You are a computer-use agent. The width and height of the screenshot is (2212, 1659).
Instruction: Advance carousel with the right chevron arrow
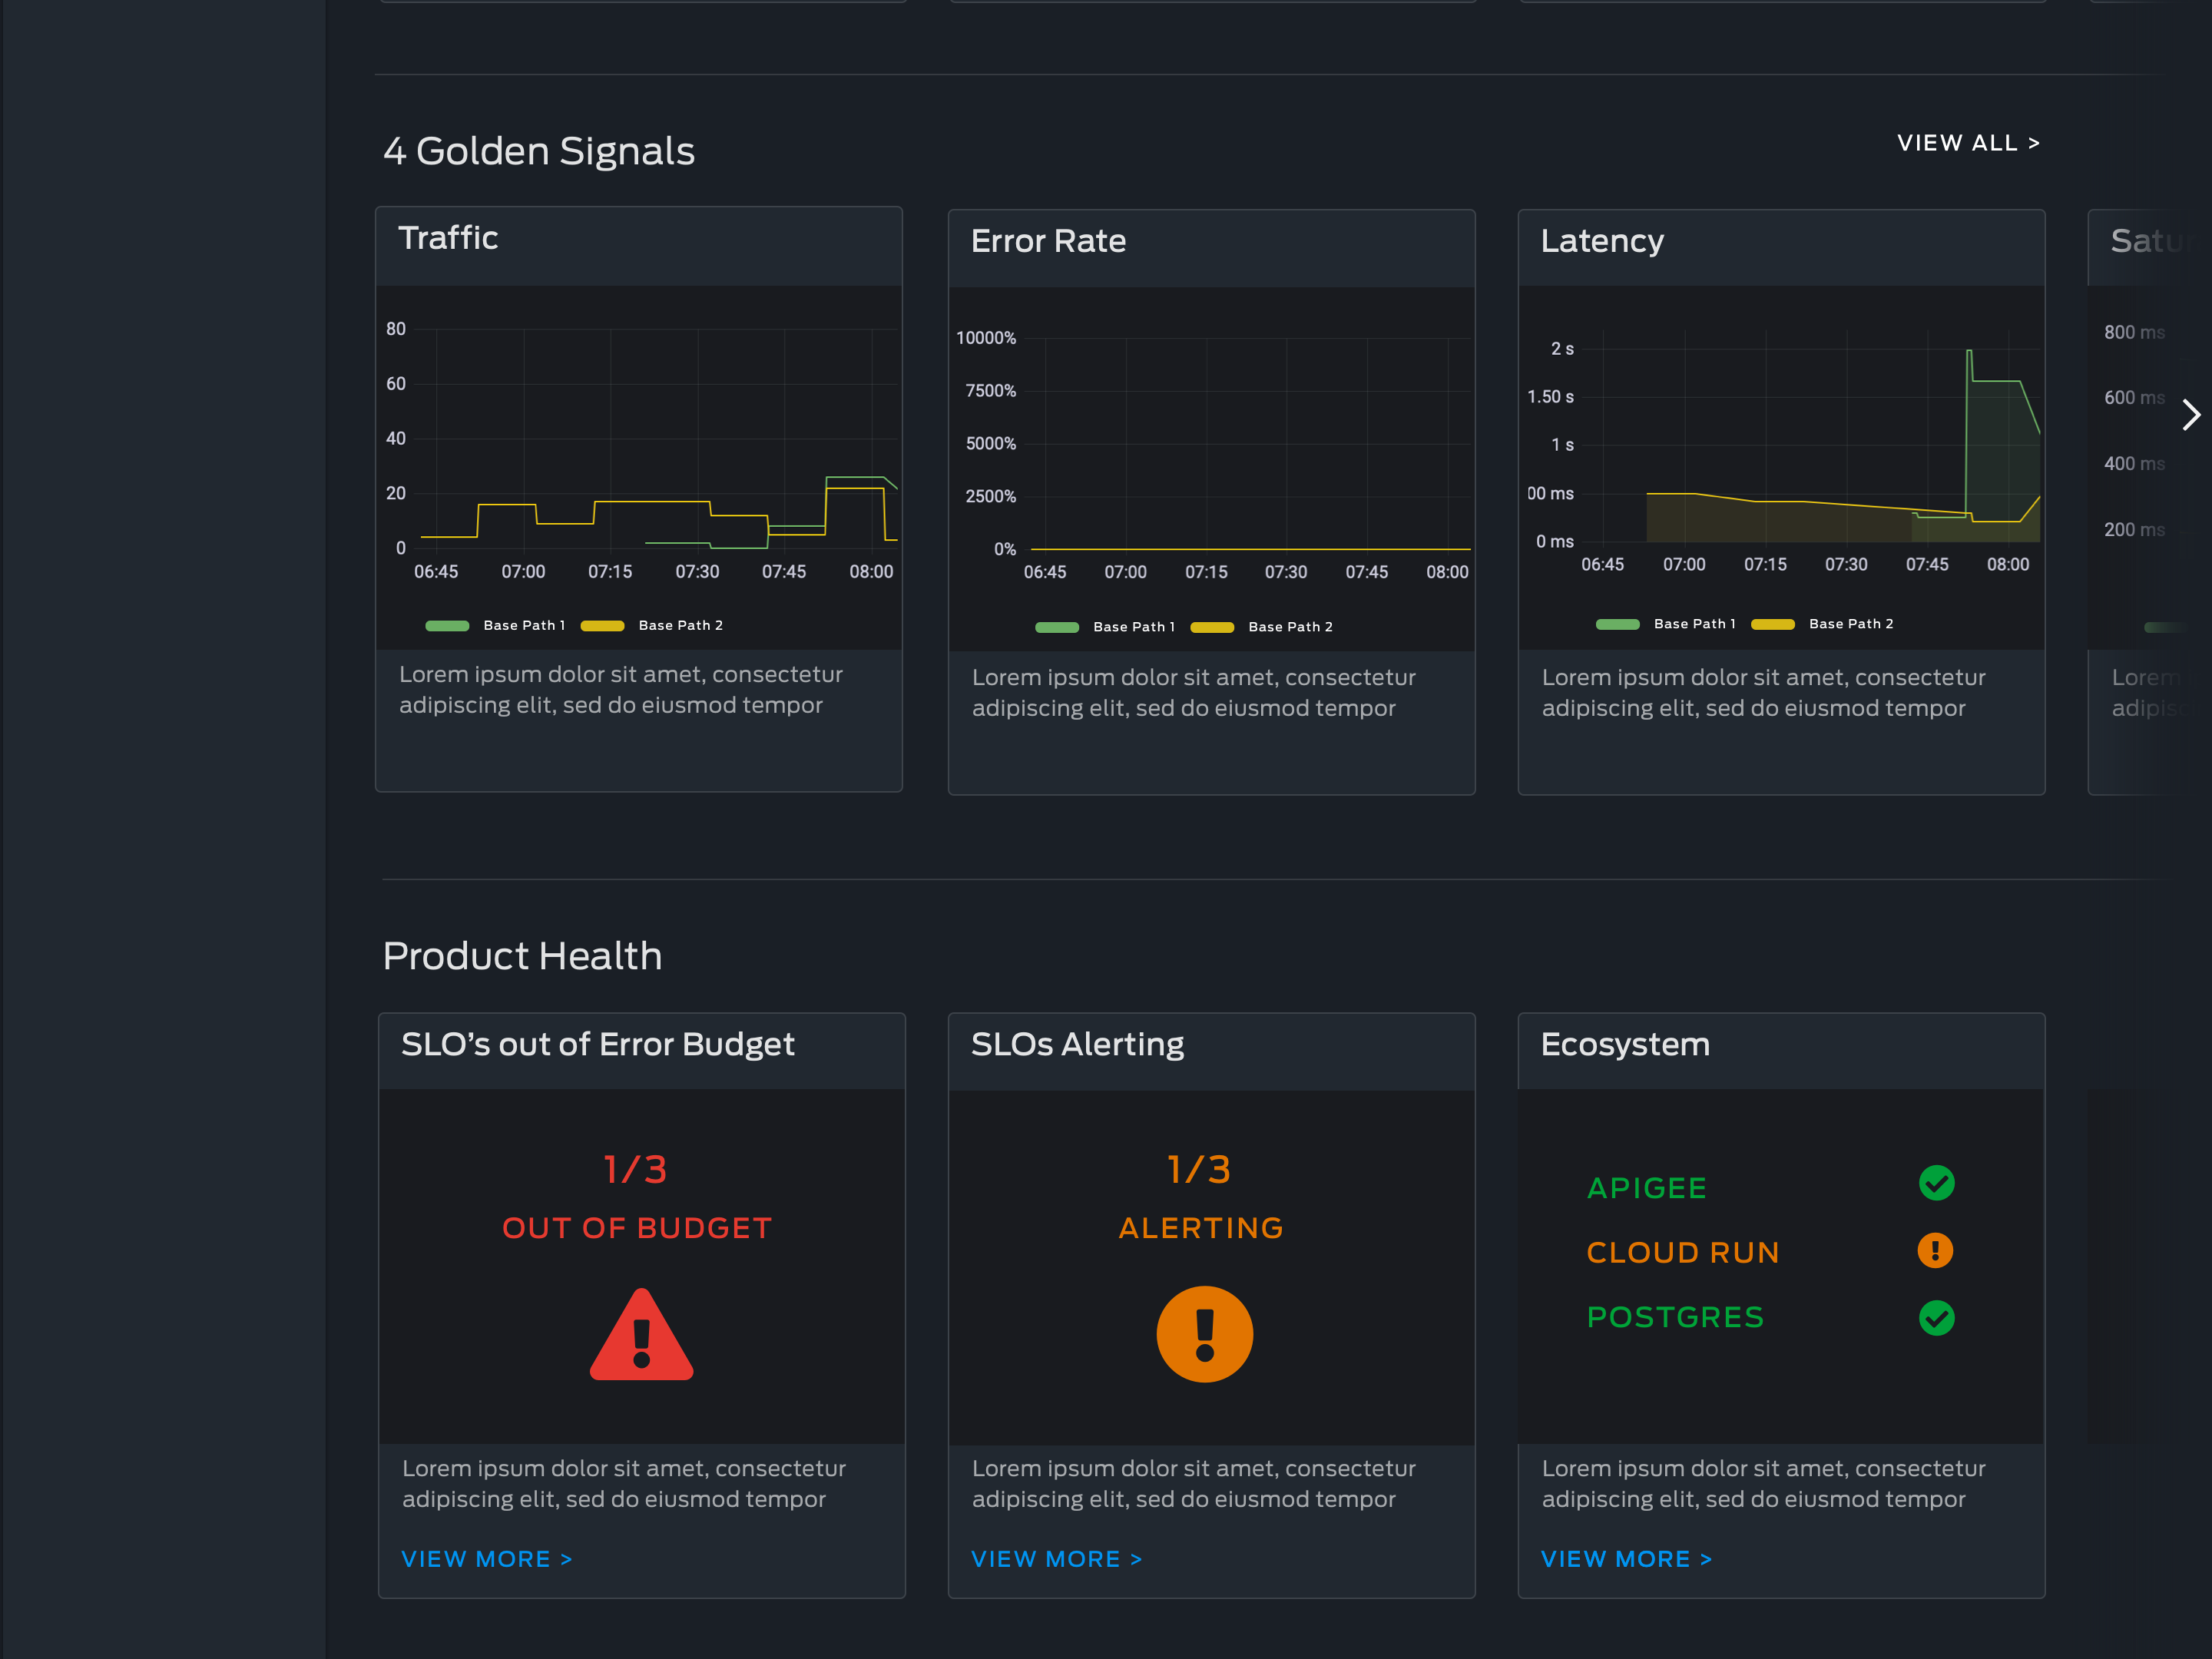click(x=2190, y=414)
